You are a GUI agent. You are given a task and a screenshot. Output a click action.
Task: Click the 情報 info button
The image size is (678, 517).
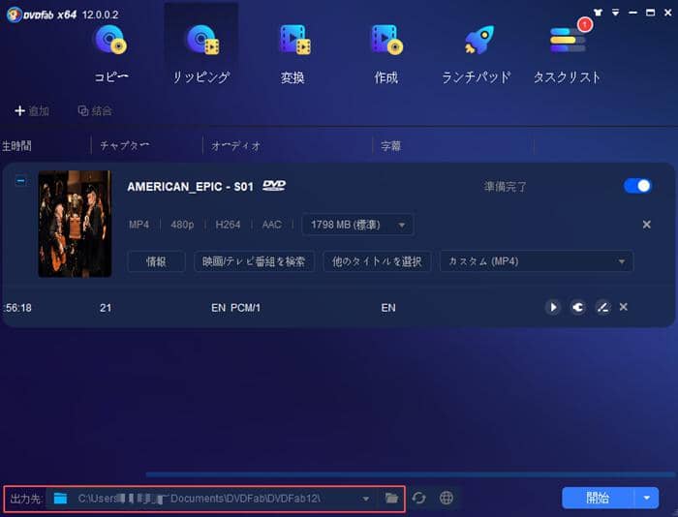[x=156, y=261]
